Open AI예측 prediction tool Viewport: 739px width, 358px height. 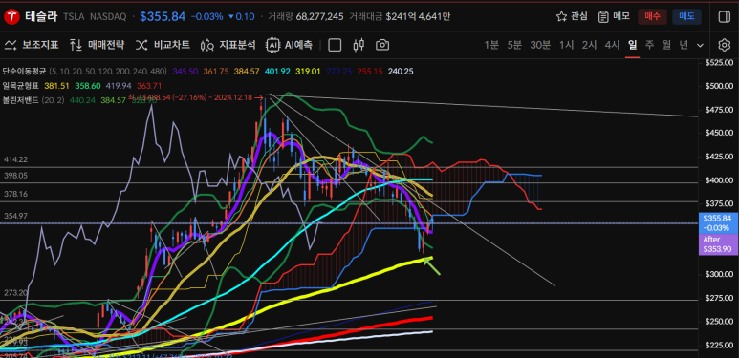289,45
